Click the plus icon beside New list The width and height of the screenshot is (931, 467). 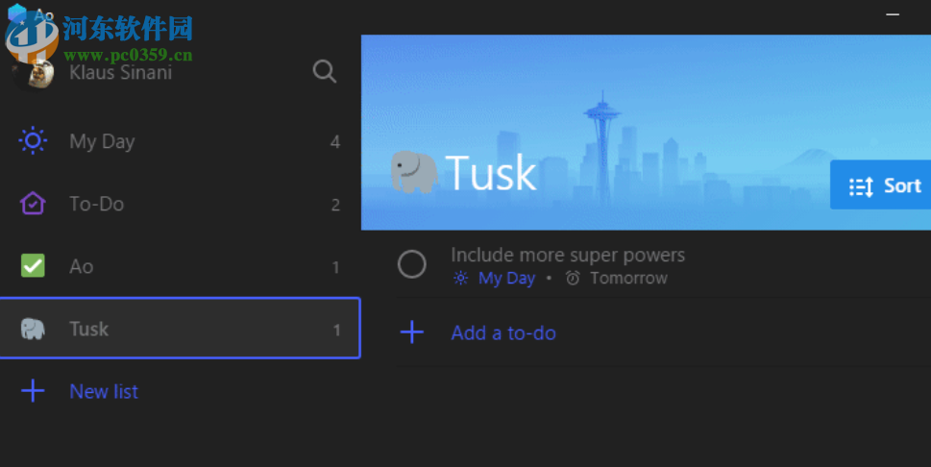pos(33,391)
